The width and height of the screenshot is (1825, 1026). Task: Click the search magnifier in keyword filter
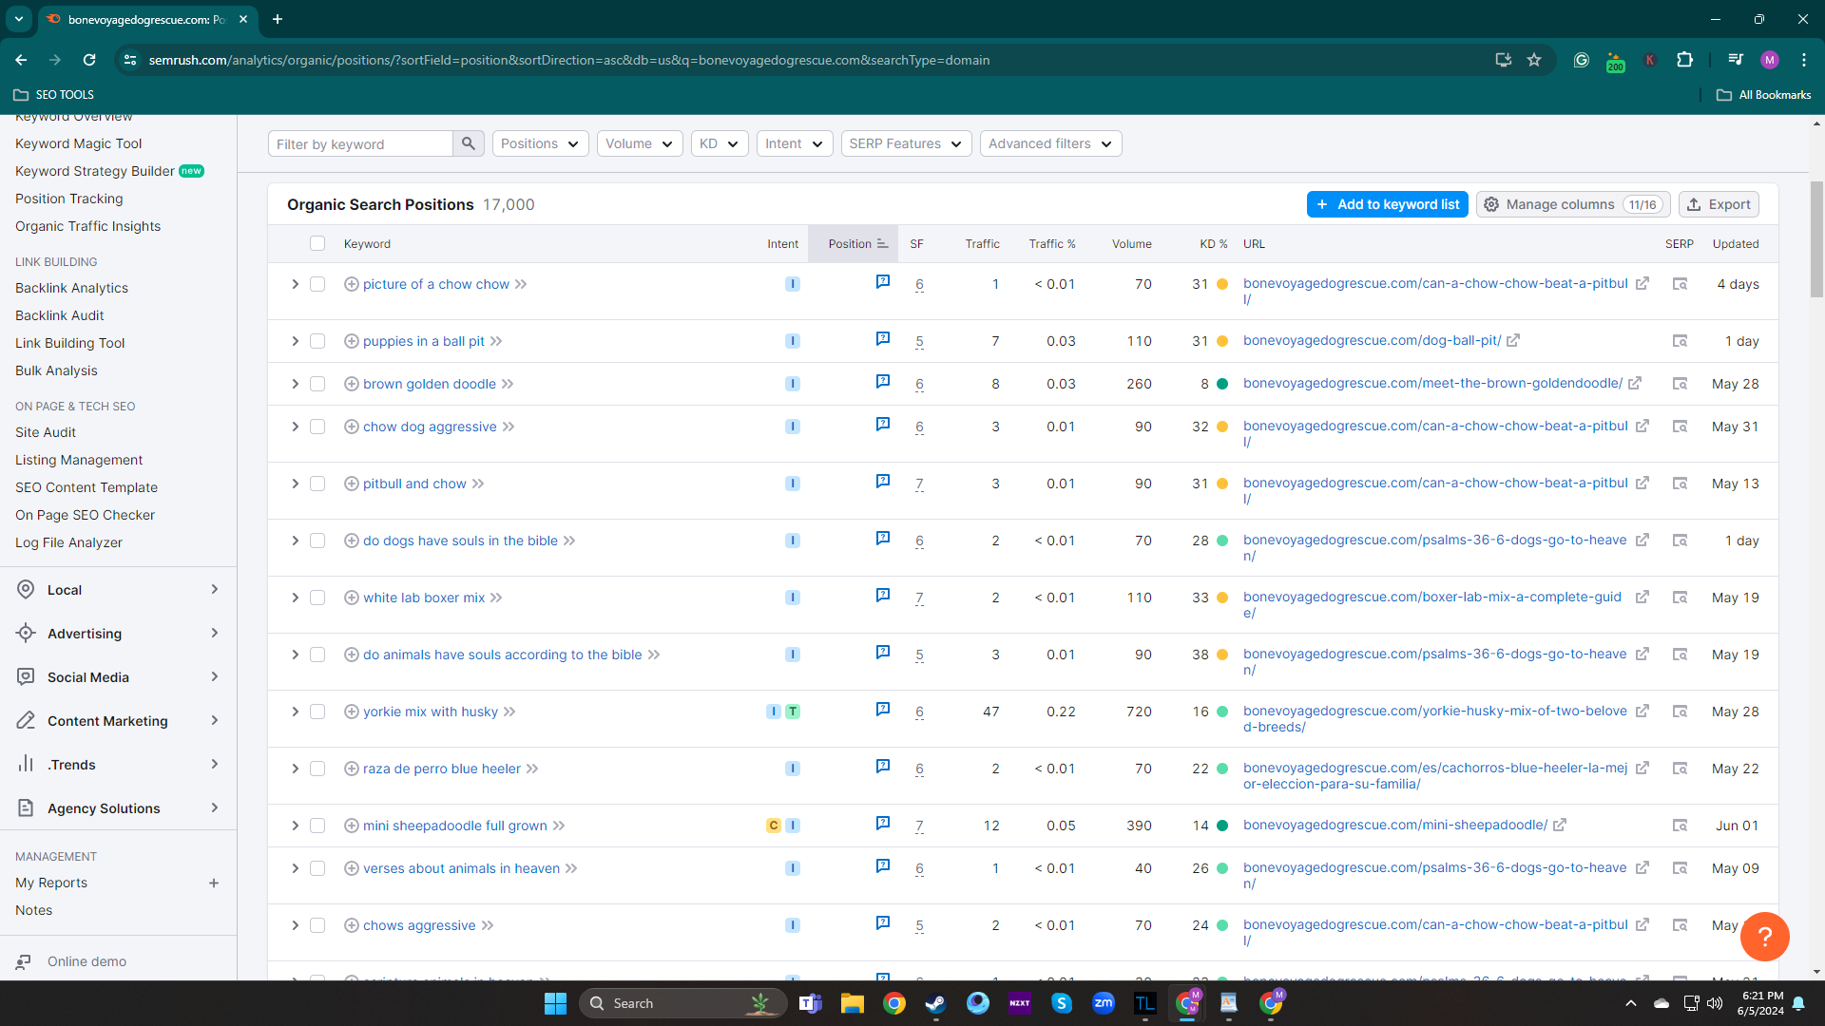468,143
